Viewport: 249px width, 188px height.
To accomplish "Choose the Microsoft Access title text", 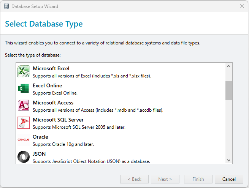I will pyautogui.click(x=53, y=103).
